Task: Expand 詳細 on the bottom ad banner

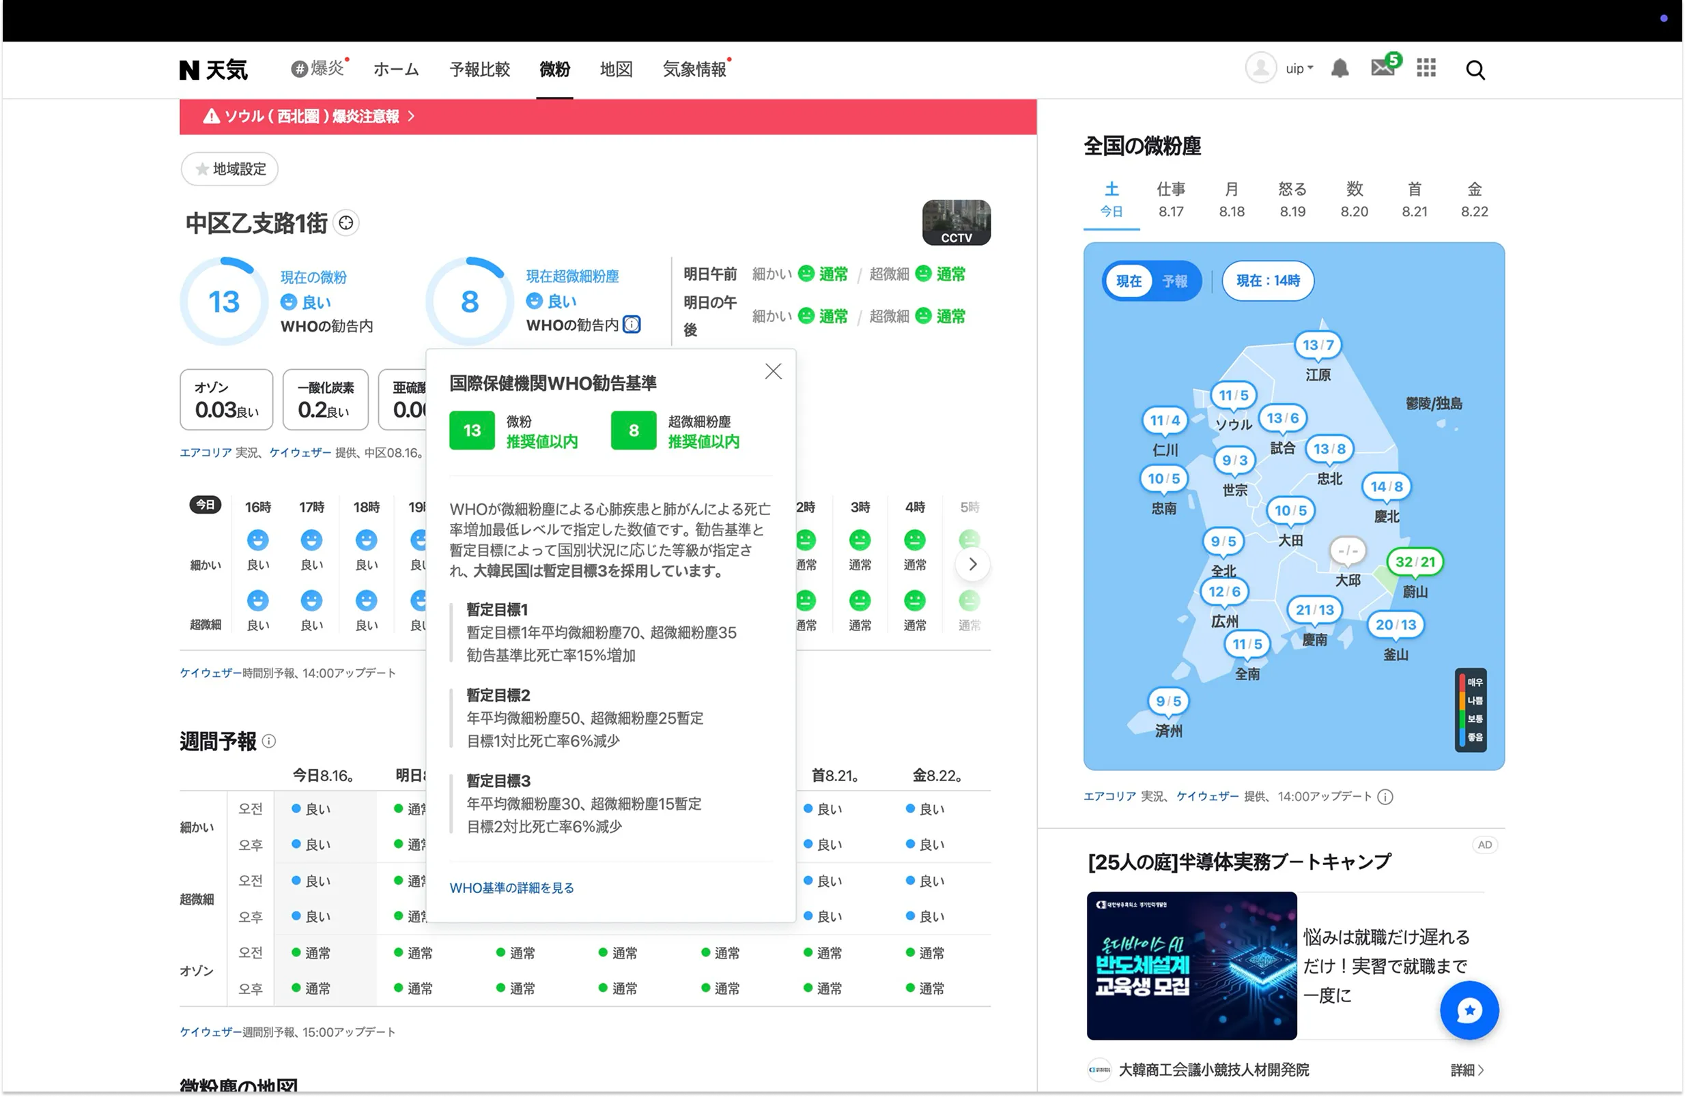Action: [1467, 1070]
